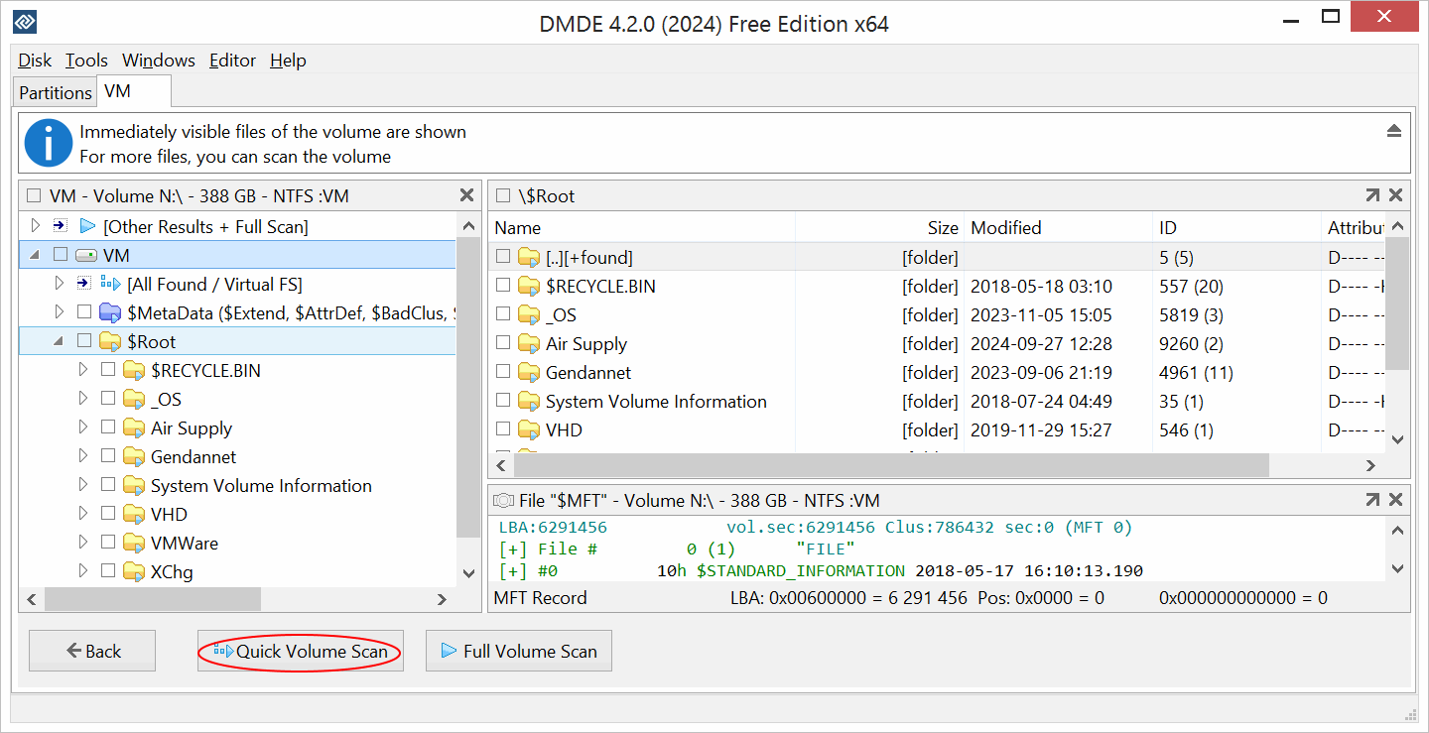This screenshot has height=733, width=1429.
Task: Maximize the \$Root file list panel
Action: (1371, 195)
